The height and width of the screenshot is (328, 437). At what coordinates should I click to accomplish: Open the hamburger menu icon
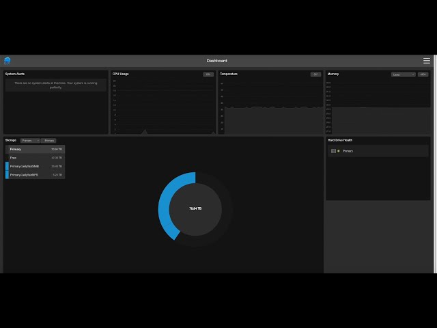click(426, 61)
